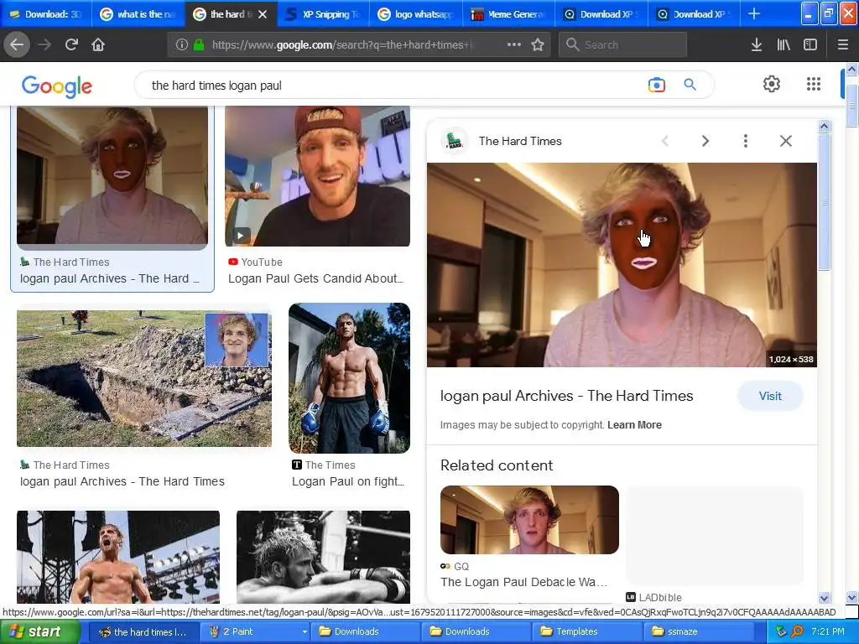859x644 pixels.
Task: Click the green padlock security icon
Action: pyautogui.click(x=198, y=45)
